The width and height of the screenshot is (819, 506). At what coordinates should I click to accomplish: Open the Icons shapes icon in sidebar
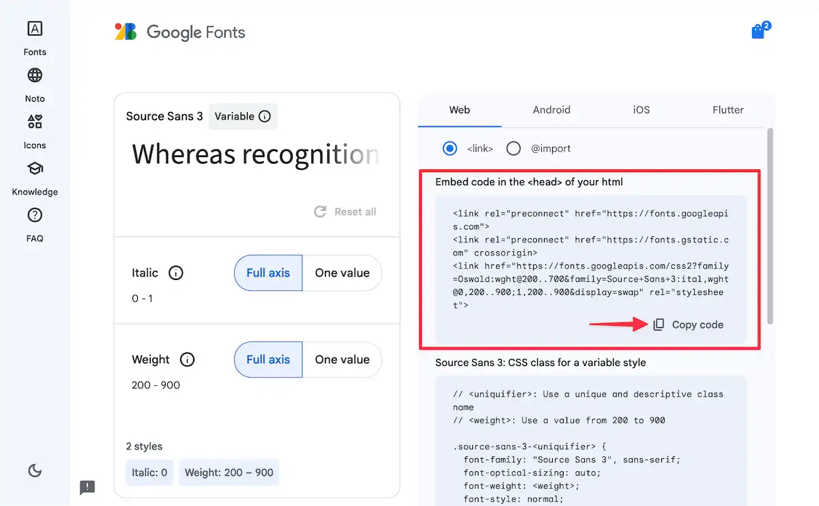(35, 122)
